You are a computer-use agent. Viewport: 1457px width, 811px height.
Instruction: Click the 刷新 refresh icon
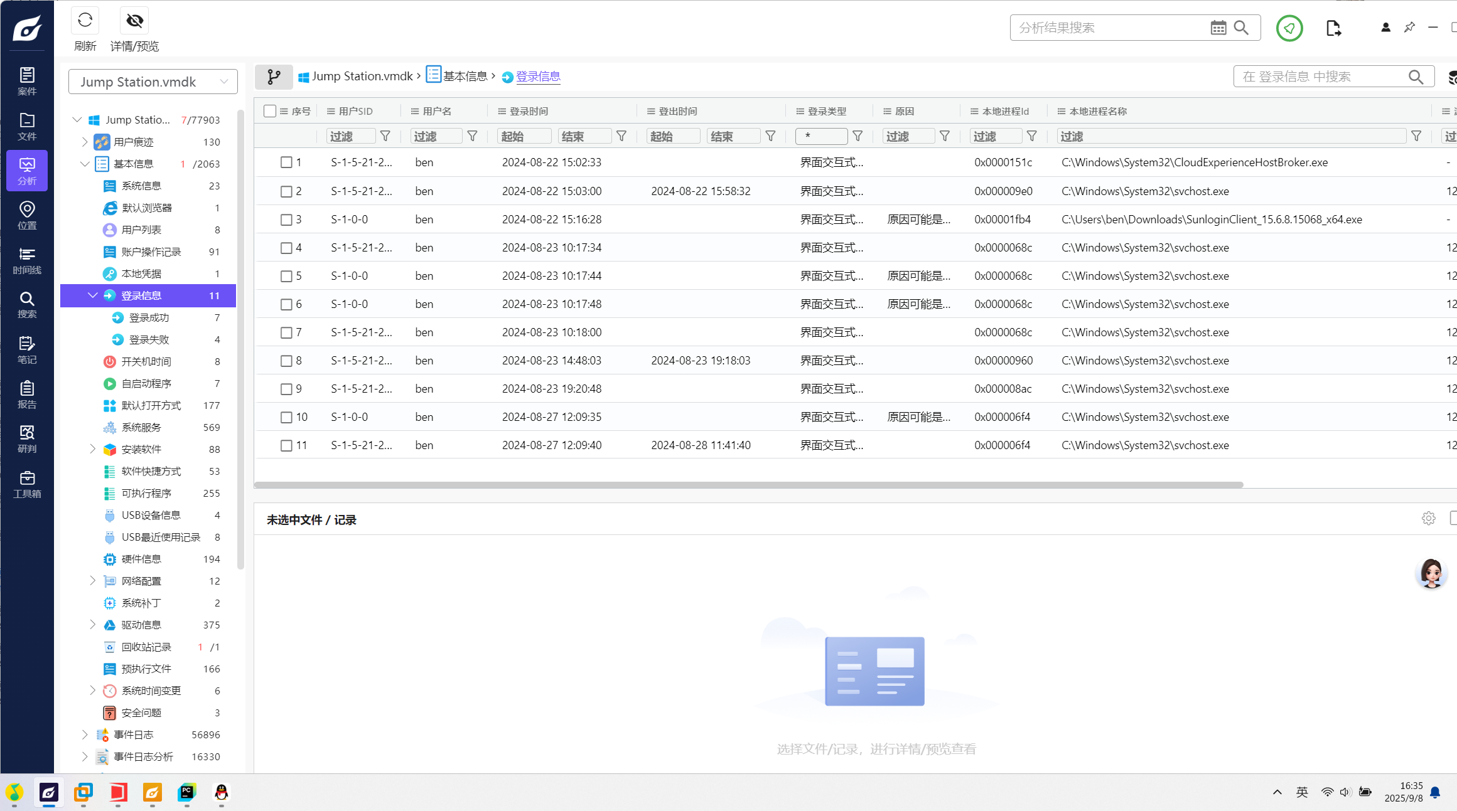(x=85, y=21)
